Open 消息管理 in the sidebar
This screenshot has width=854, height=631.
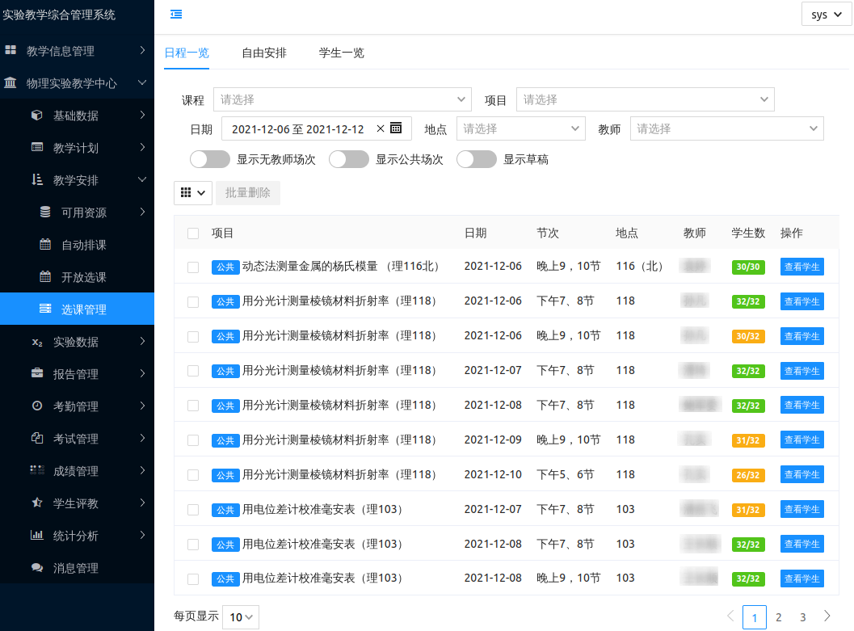(75, 568)
